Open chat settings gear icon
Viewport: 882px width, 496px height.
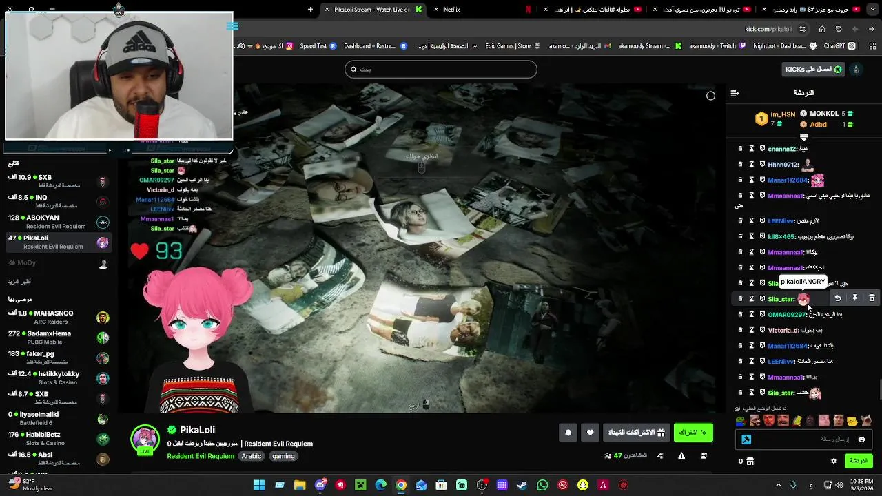833,461
